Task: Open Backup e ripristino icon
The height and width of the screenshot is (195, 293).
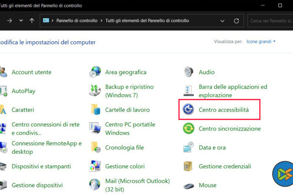Action: pyautogui.click(x=95, y=91)
